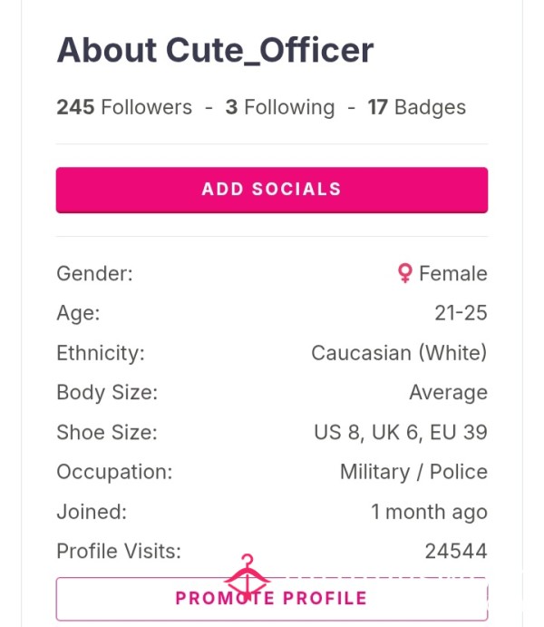The image size is (544, 627).
Task: Click the US 8, UK 6, EU 39 text
Action: pos(401,432)
